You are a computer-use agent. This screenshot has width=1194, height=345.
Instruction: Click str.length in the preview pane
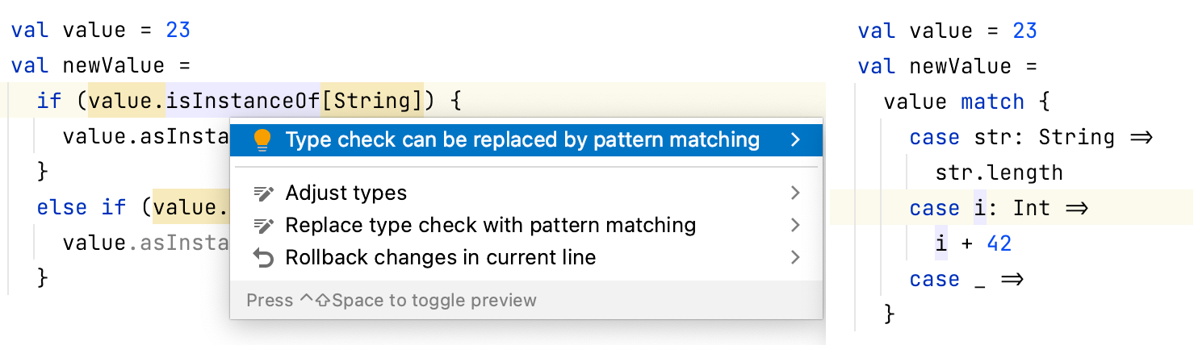point(999,172)
